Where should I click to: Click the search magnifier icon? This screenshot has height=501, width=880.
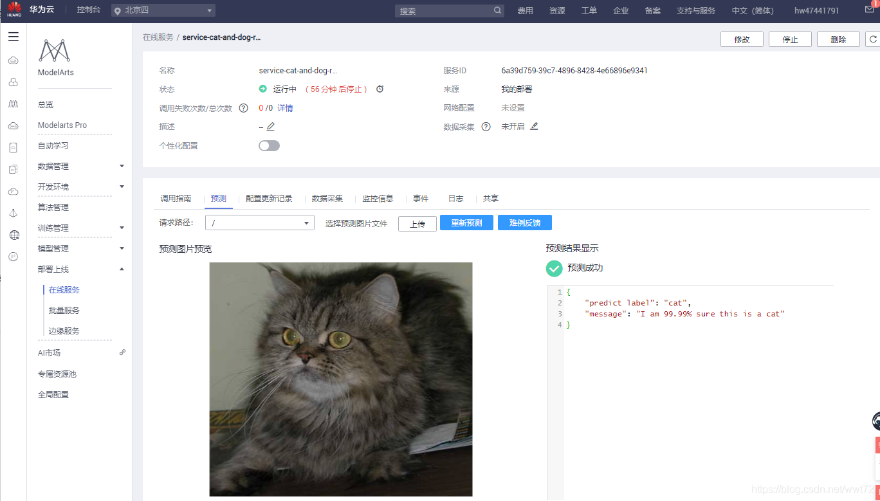(x=497, y=10)
